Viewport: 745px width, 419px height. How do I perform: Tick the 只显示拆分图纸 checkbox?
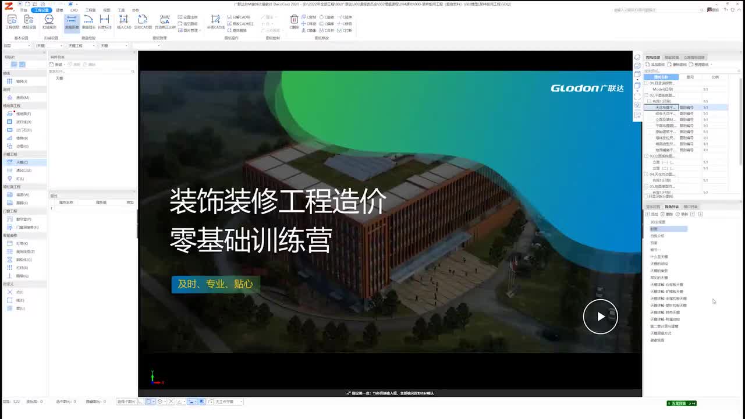pyautogui.click(x=646, y=197)
